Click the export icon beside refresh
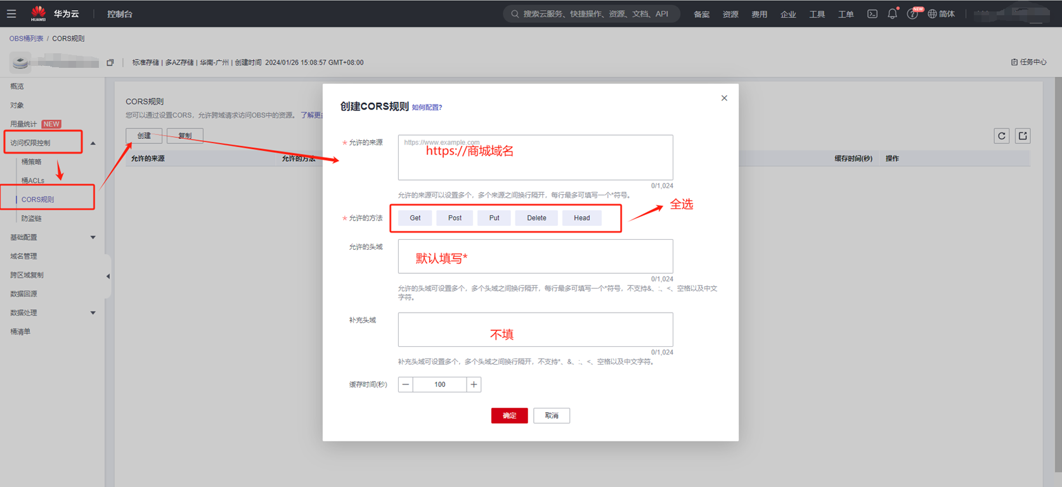 [x=1022, y=136]
